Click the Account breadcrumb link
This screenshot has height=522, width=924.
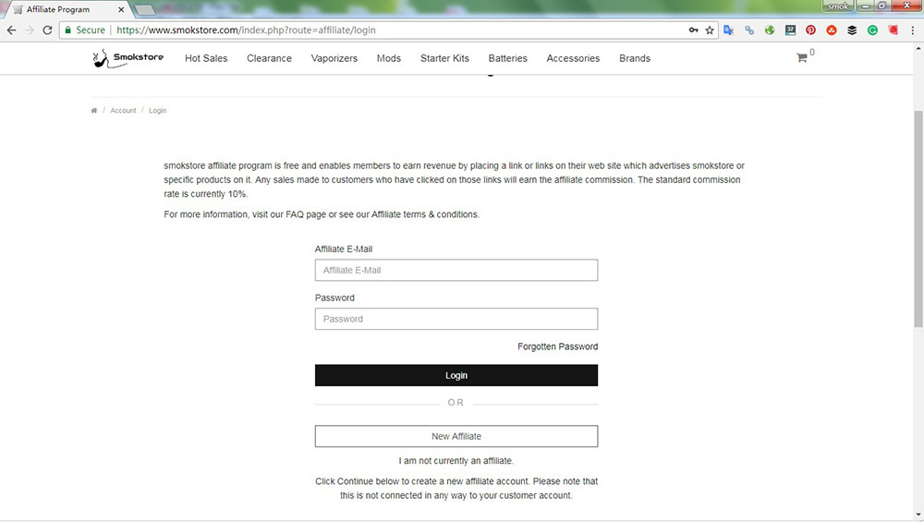(123, 110)
